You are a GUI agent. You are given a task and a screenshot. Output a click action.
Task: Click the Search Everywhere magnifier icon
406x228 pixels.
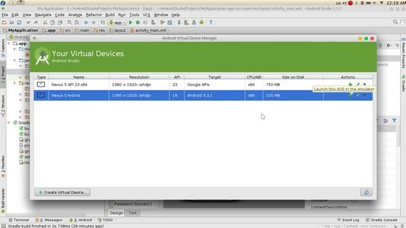coord(395,22)
